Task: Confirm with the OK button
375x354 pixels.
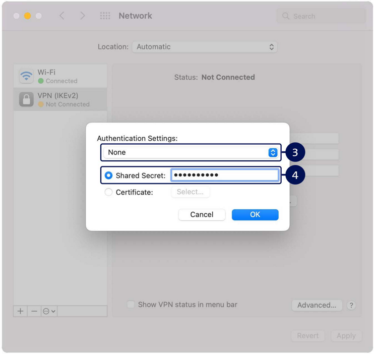Action: [255, 214]
